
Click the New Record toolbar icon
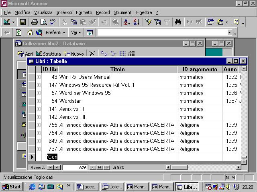[190, 22]
